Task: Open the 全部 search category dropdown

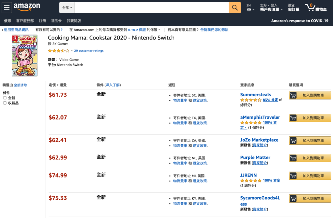Action: click(67, 7)
